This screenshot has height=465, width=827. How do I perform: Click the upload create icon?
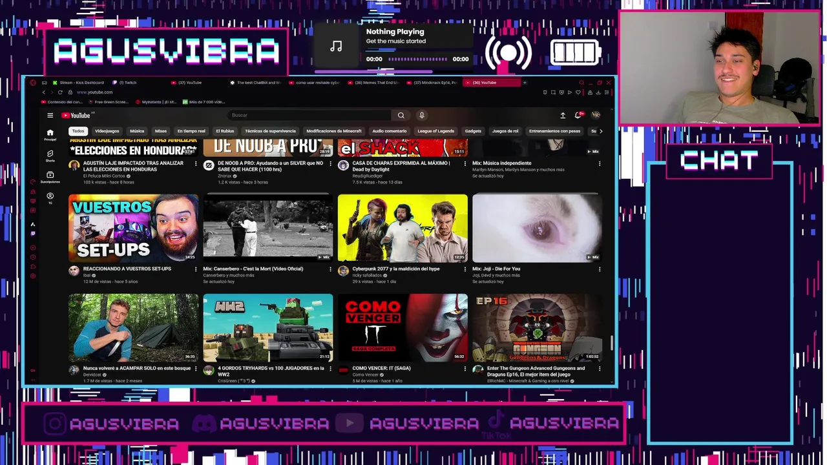(x=563, y=115)
